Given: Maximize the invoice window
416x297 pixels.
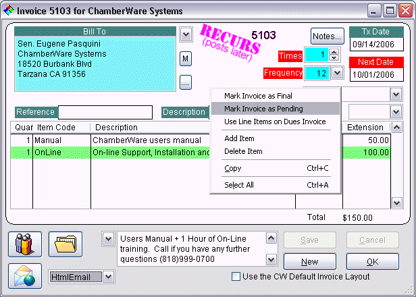Looking at the screenshot, I should point(390,11).
